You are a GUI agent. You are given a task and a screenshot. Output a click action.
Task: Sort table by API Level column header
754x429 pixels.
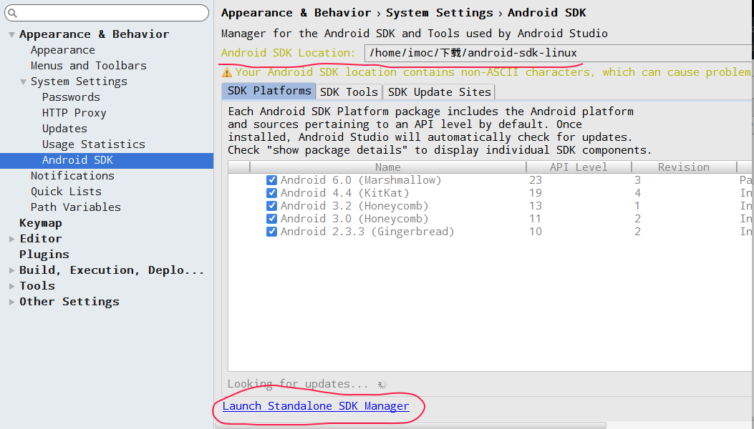point(579,167)
